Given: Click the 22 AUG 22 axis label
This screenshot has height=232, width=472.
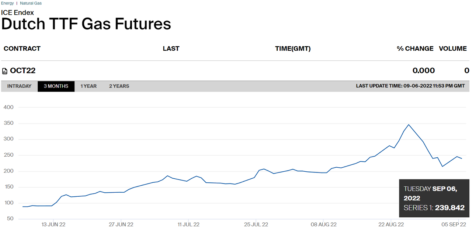Looking at the screenshot, I should [391, 224].
